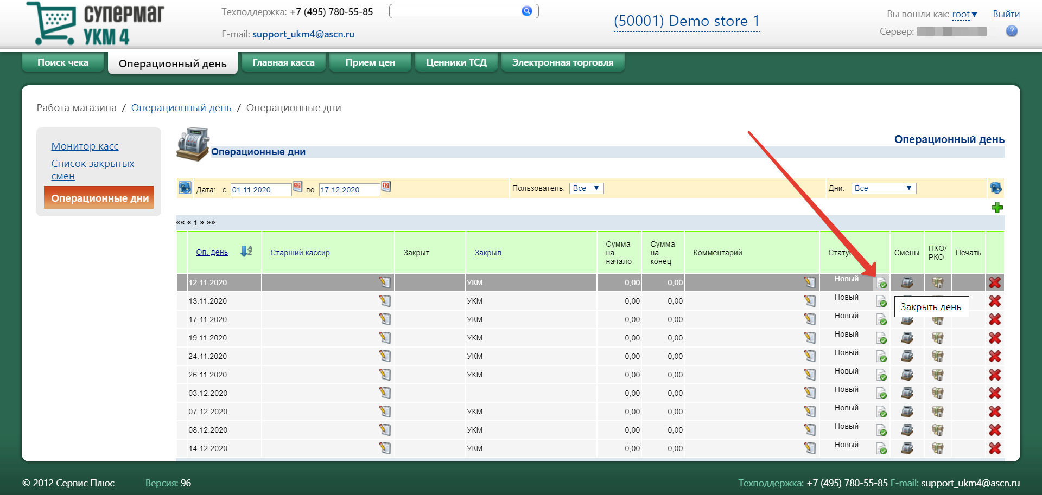
Task: Switch to Поиск чека tab
Action: pos(63,62)
